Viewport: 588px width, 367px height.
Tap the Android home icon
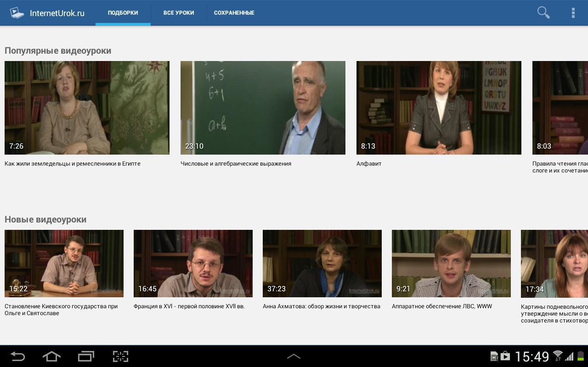pos(51,356)
